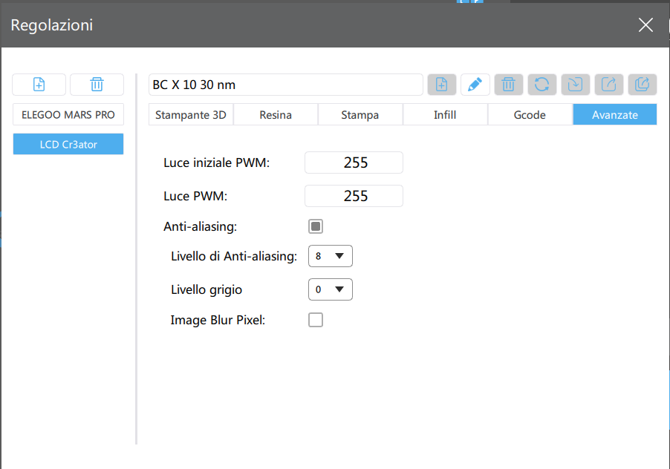This screenshot has height=469, width=670.
Task: Open the Stampante 3D tab
Action: (x=191, y=114)
